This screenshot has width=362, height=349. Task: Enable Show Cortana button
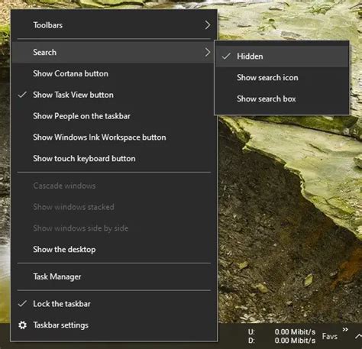[x=114, y=73]
